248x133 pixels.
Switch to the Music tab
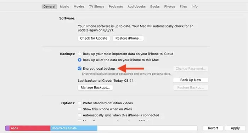(64, 6)
